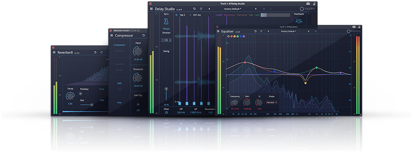Click the Reverber8 Predelay slider handle
Screen dimensions: 413x152
tap(81, 94)
